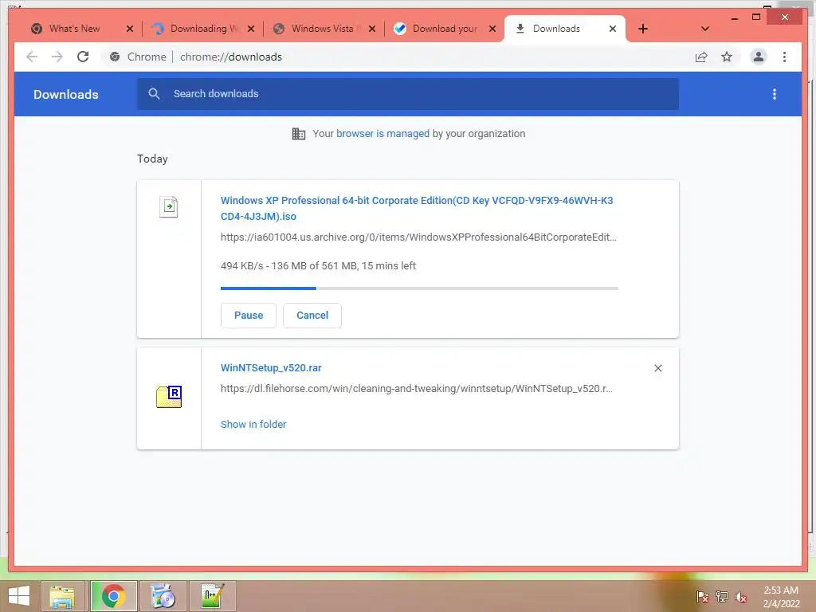Close the Download your tab

click(x=492, y=29)
